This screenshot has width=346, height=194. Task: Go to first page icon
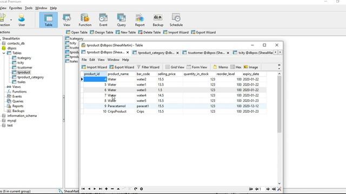tap(251, 189)
